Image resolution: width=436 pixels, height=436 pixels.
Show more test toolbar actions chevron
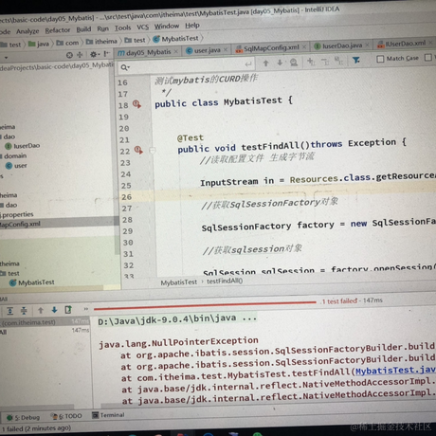pyautogui.click(x=86, y=309)
